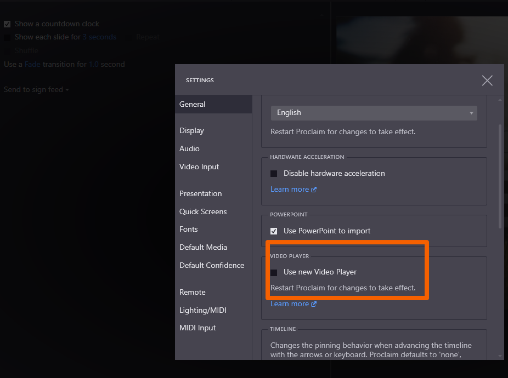Enable Disable hardware acceleration checkbox
The image size is (508, 378).
pyautogui.click(x=274, y=174)
